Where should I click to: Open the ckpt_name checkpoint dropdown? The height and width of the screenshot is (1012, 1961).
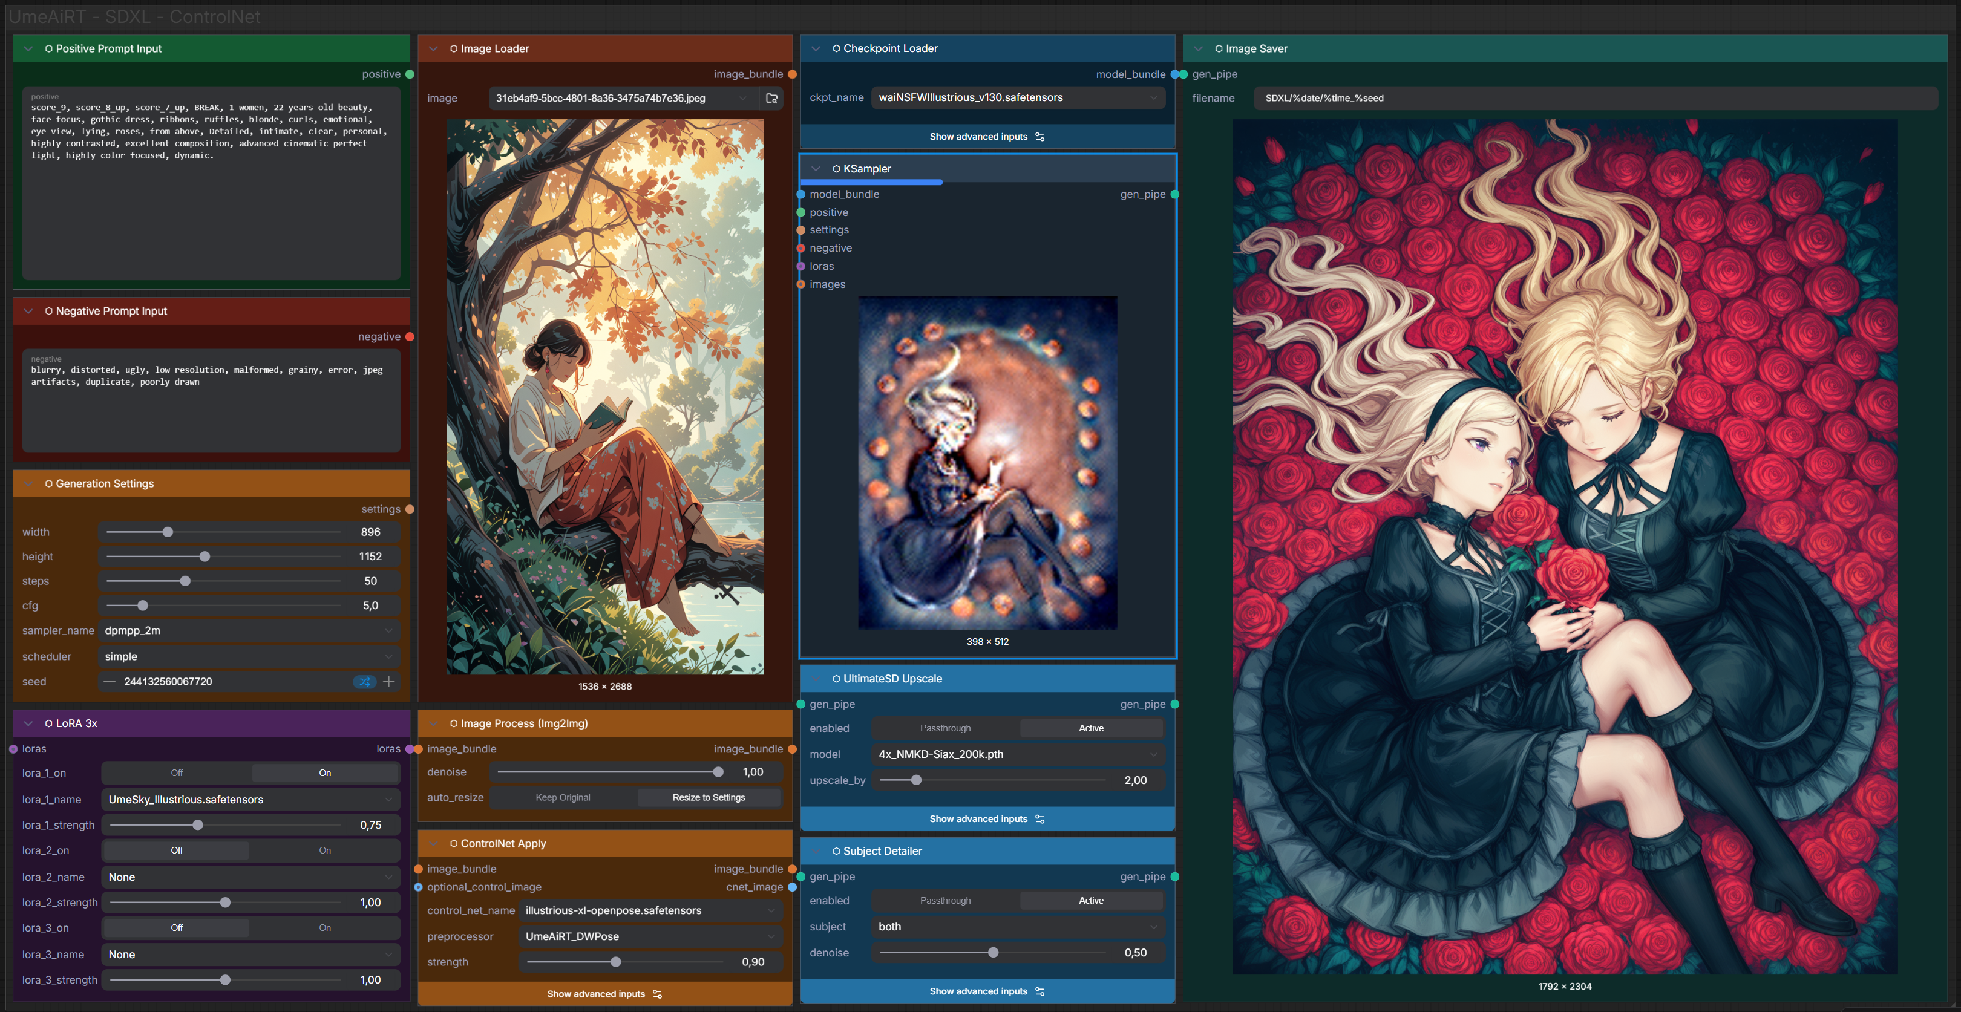click(x=1017, y=97)
